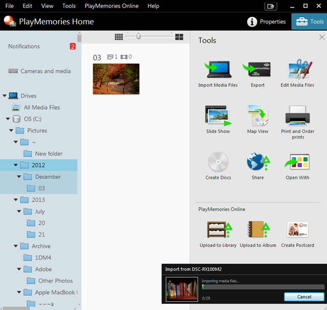
Task: Collapse the Drives tree node
Action: coord(5,96)
